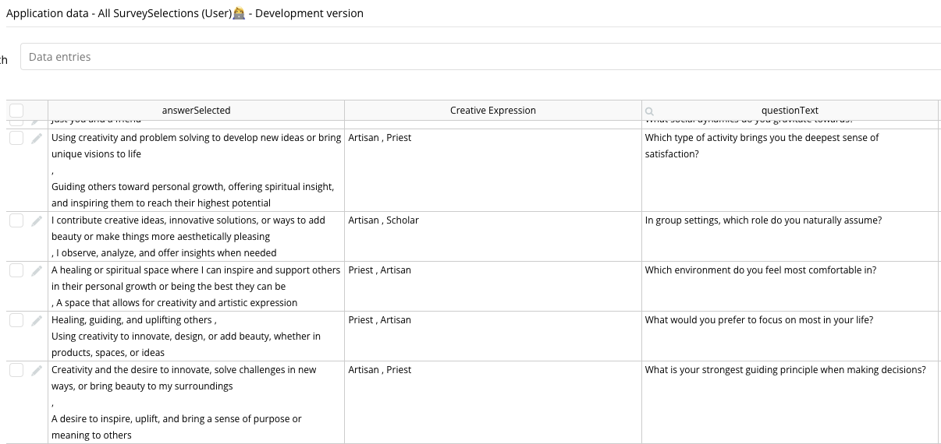Select checkbox for 'Creativity and the desire to innovate' row
The image size is (941, 444).
point(16,370)
